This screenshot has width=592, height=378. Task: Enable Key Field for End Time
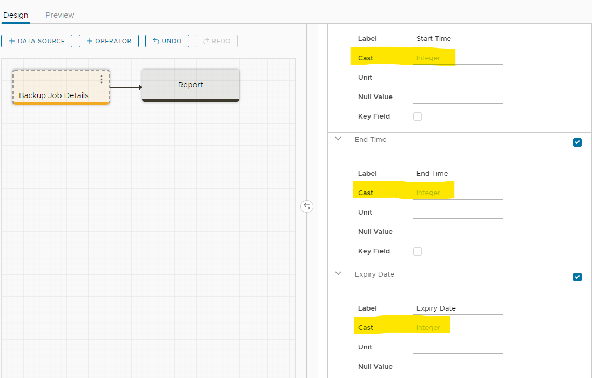pos(418,251)
